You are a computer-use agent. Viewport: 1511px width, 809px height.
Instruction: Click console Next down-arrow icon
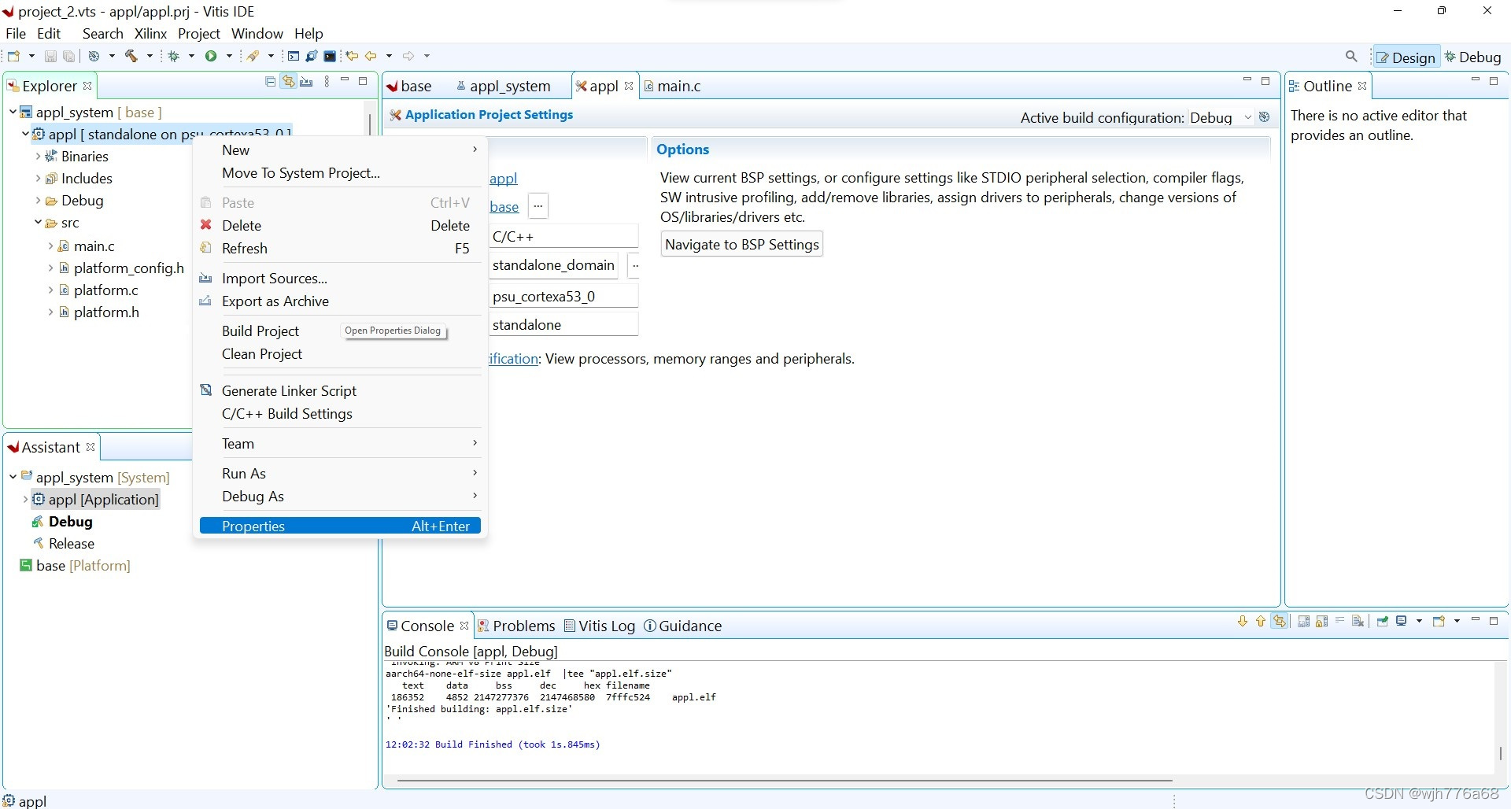1243,622
